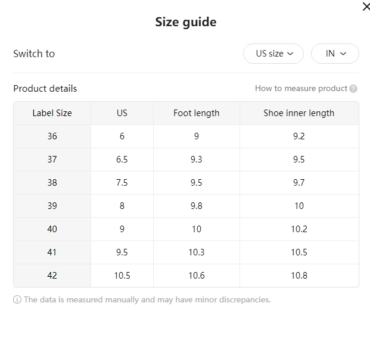The height and width of the screenshot is (353, 370).
Task: Close the Size guide dialog
Action: (366, 7)
